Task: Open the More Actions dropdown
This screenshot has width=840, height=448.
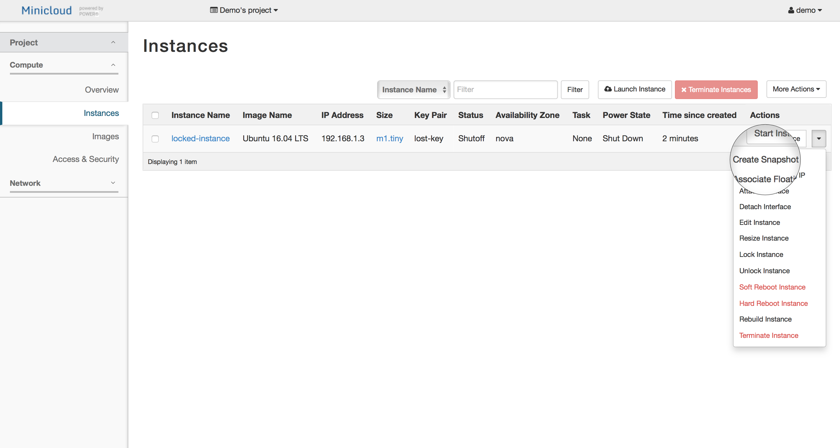Action: 796,89
